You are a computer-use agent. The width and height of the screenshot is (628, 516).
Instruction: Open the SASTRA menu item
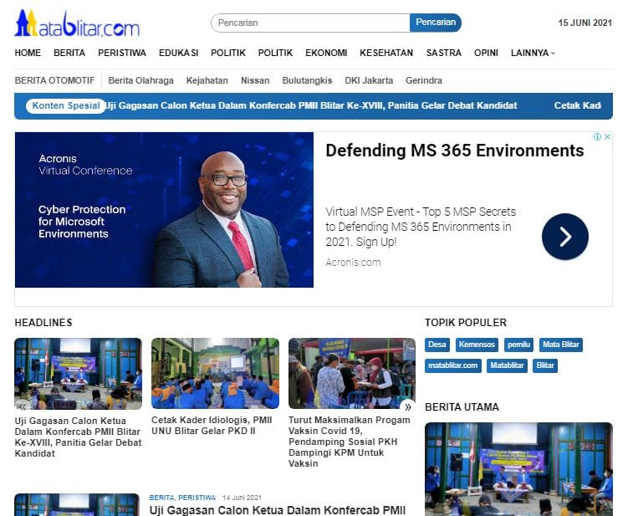[444, 53]
